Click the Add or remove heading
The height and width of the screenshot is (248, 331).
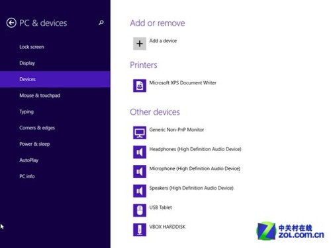pyautogui.click(x=158, y=23)
